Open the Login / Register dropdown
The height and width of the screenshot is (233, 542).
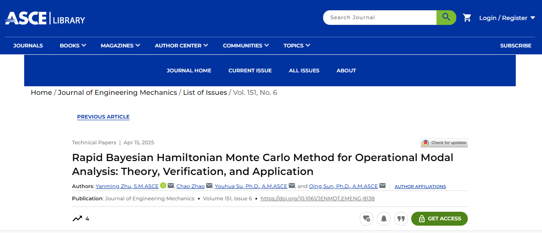(x=507, y=18)
